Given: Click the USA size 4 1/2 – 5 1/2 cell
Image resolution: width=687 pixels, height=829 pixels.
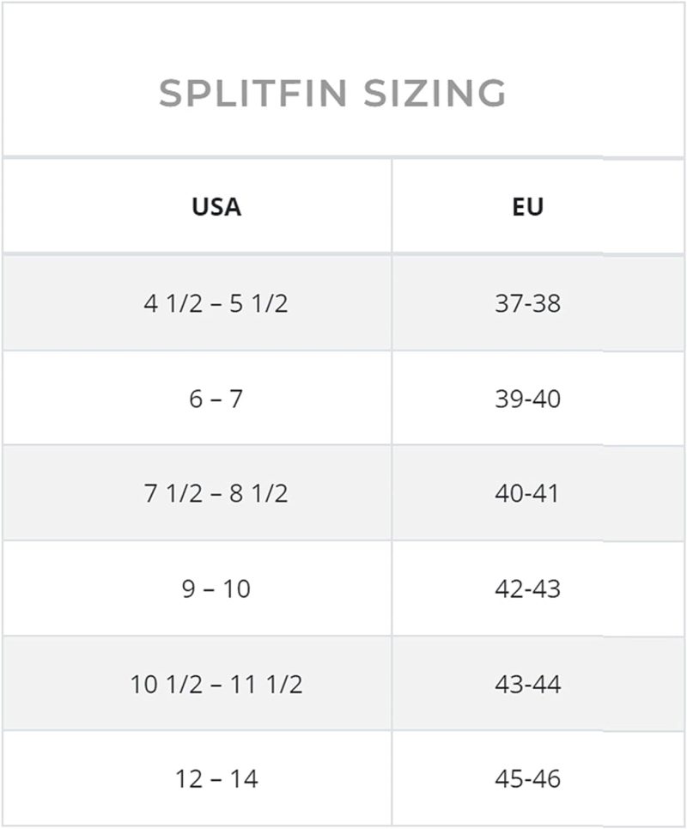Looking at the screenshot, I should (216, 303).
